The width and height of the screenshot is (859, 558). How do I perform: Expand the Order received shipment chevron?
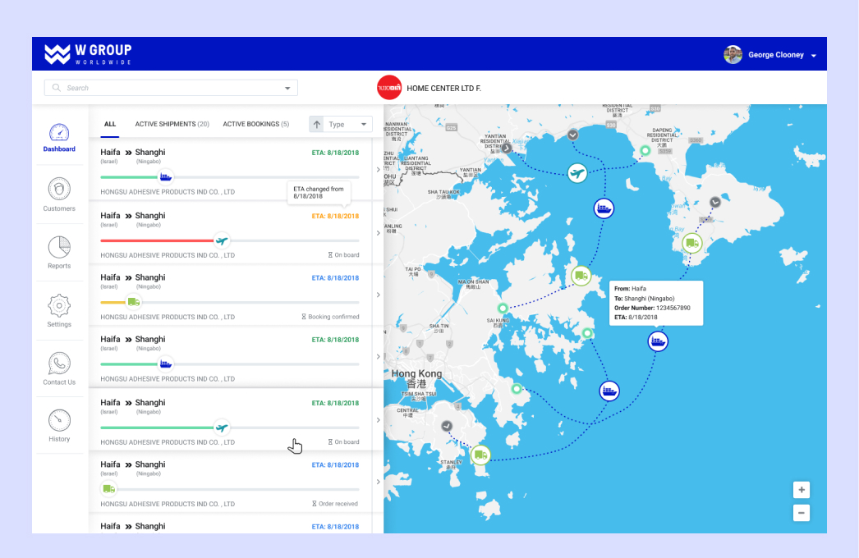coord(378,483)
